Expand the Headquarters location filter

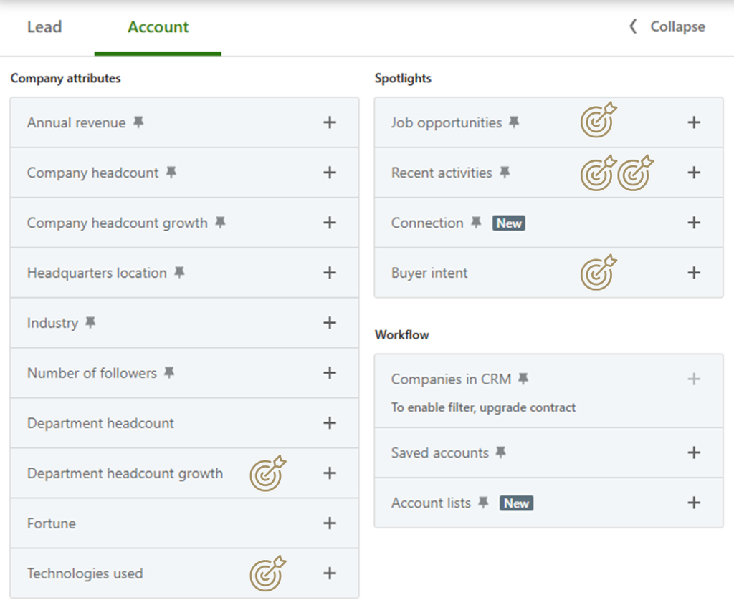[330, 273]
